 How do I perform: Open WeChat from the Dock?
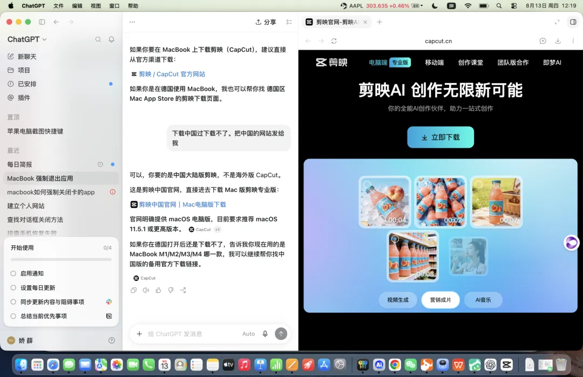point(410,365)
